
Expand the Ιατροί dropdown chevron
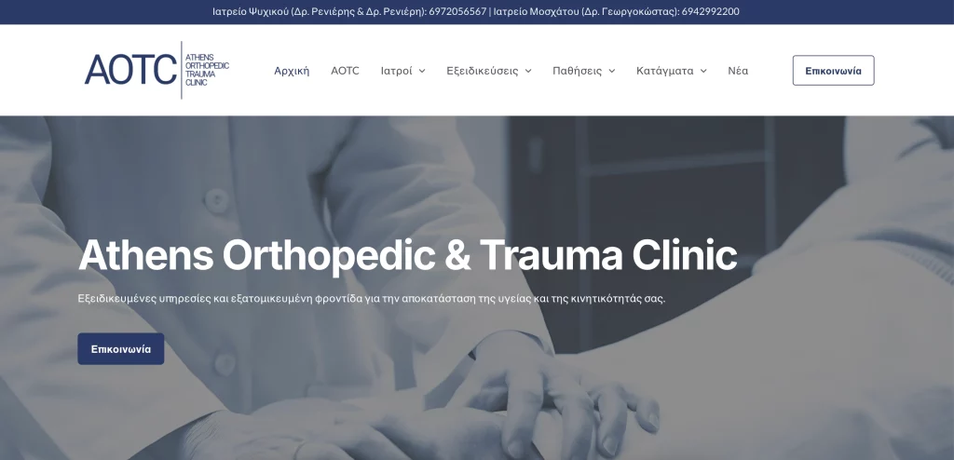pyautogui.click(x=422, y=71)
